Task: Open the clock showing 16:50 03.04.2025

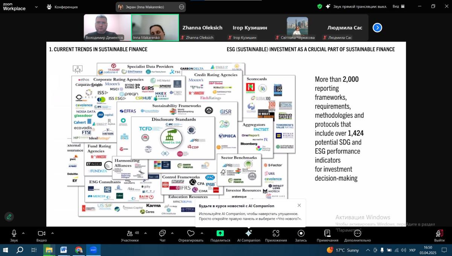Action: pyautogui.click(x=428, y=250)
